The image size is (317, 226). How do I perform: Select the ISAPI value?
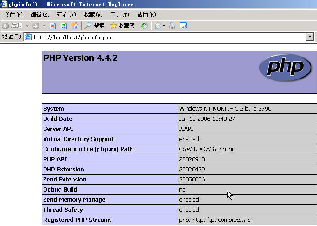(186, 129)
